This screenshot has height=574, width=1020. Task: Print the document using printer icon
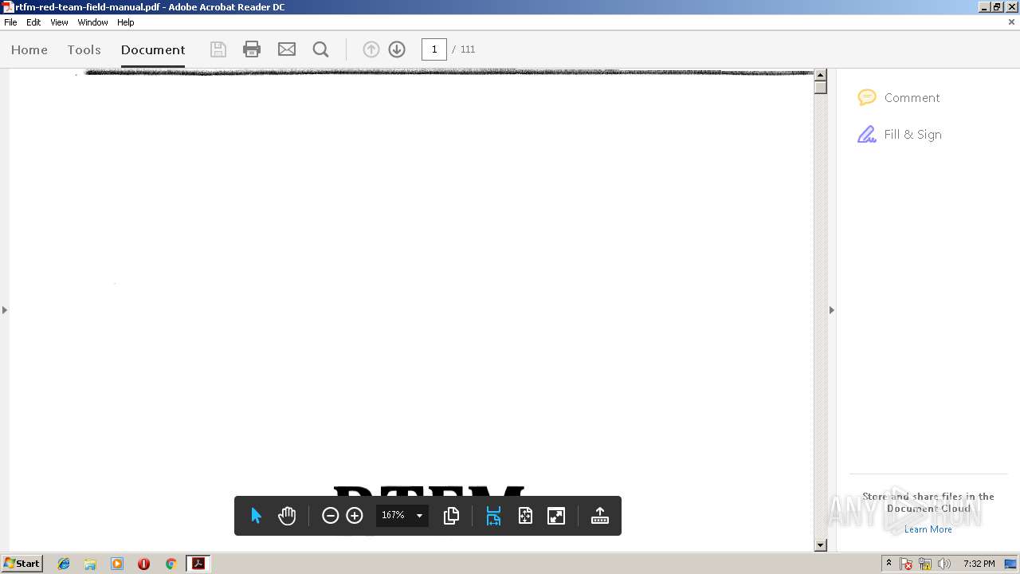point(252,49)
